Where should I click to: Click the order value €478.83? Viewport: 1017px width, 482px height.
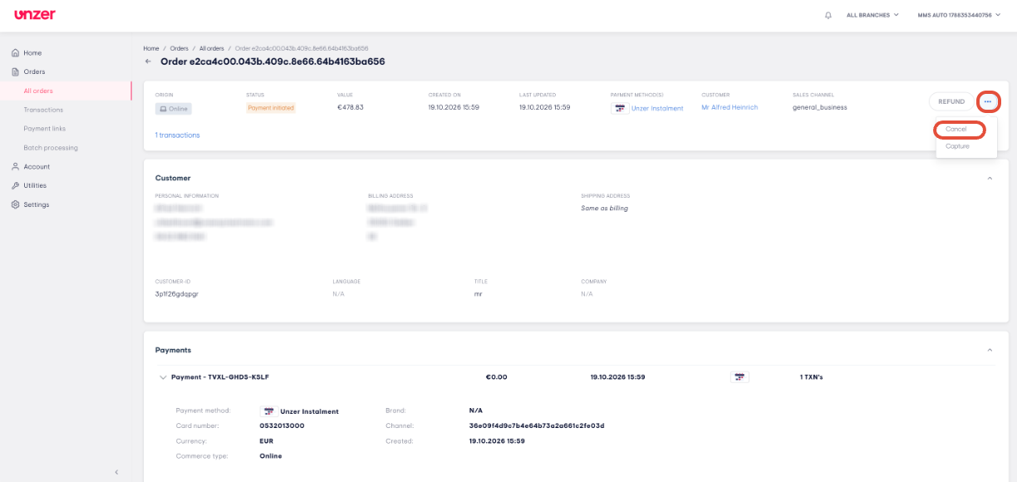[x=351, y=107]
